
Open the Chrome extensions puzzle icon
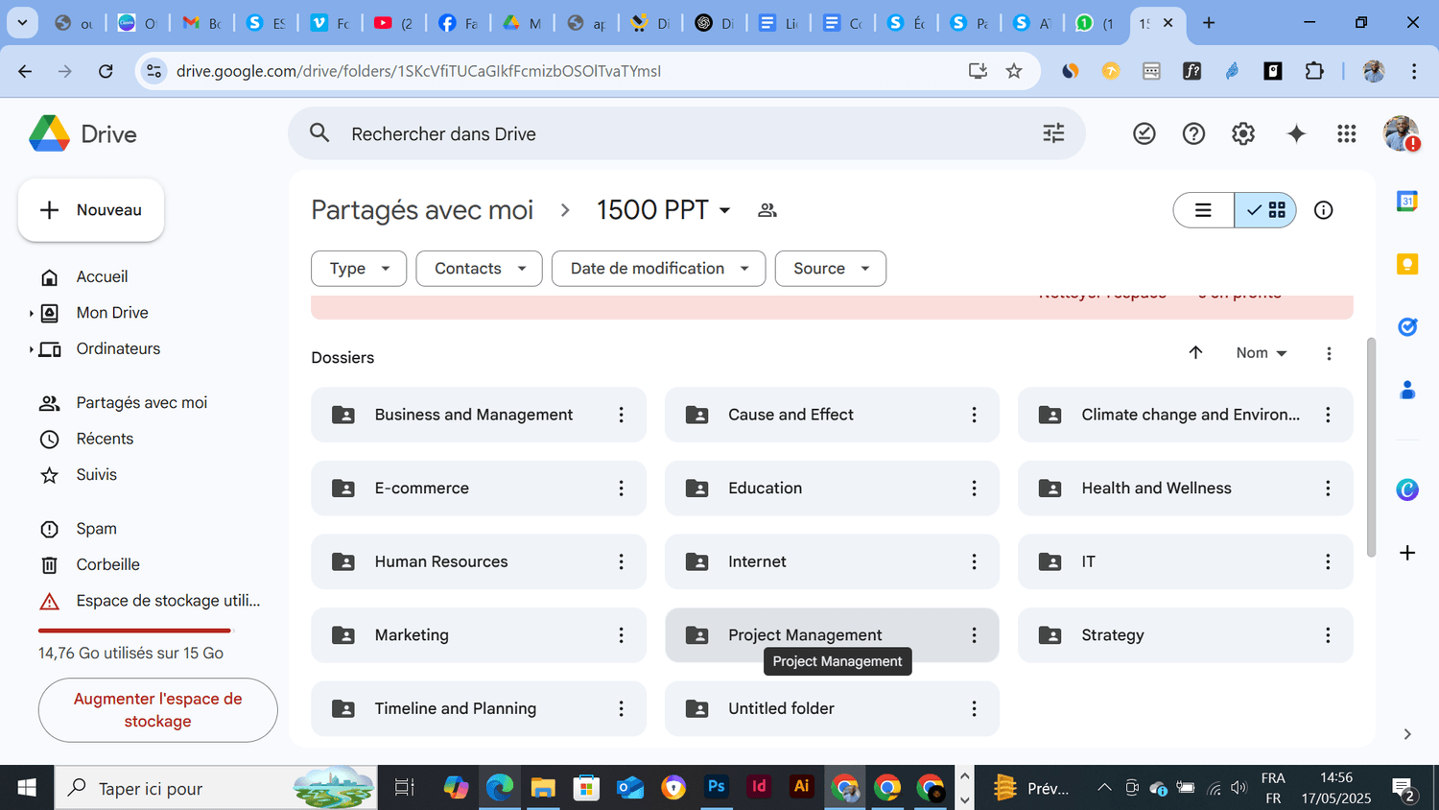[1313, 71]
